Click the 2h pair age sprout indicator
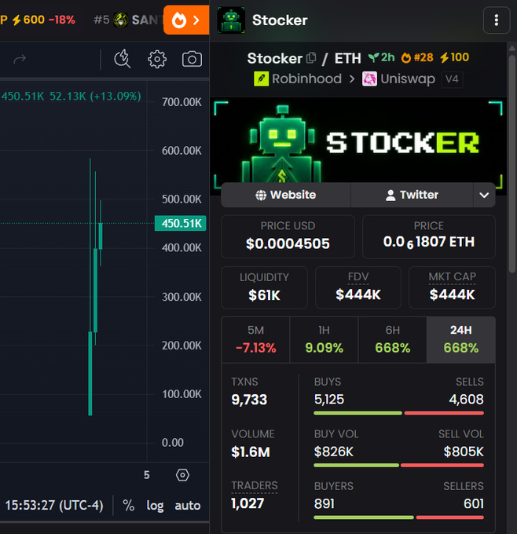 click(x=381, y=57)
